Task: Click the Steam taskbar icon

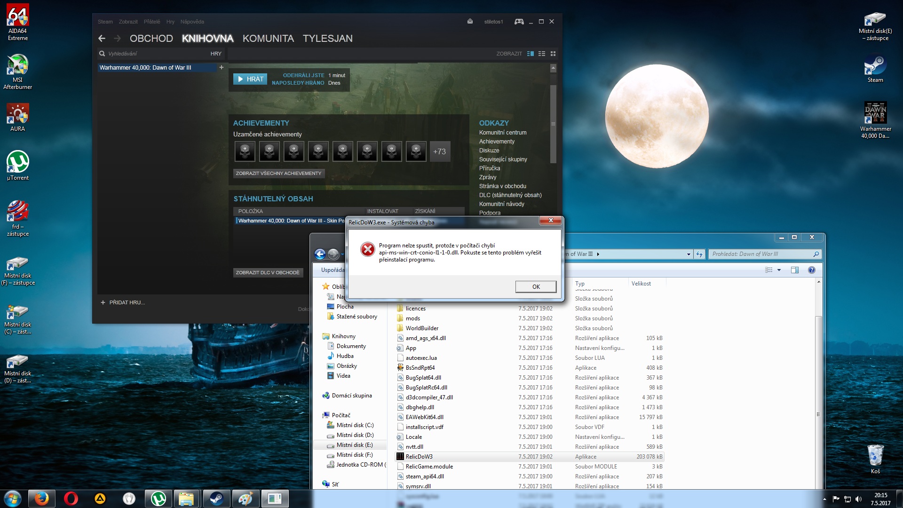Action: click(216, 499)
